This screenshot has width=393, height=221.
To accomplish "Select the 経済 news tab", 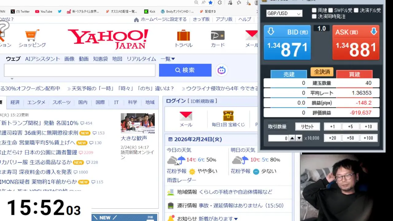I will [x=15, y=103].
